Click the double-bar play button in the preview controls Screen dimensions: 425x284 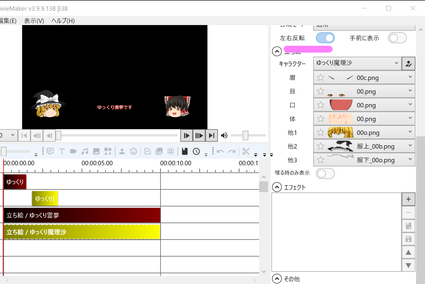199,135
